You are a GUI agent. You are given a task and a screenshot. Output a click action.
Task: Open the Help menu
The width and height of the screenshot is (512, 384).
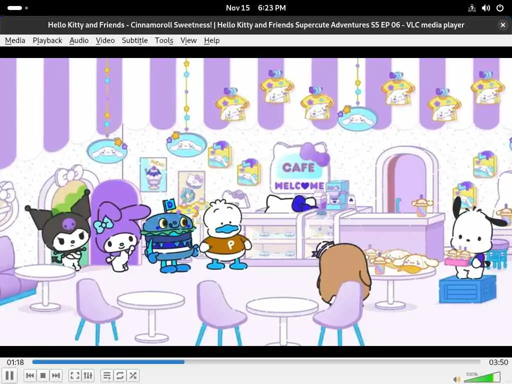(211, 40)
